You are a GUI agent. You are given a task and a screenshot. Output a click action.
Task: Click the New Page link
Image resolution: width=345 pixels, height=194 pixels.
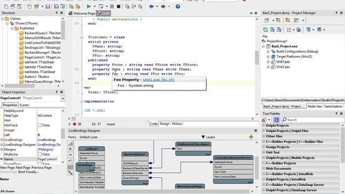click(7, 168)
